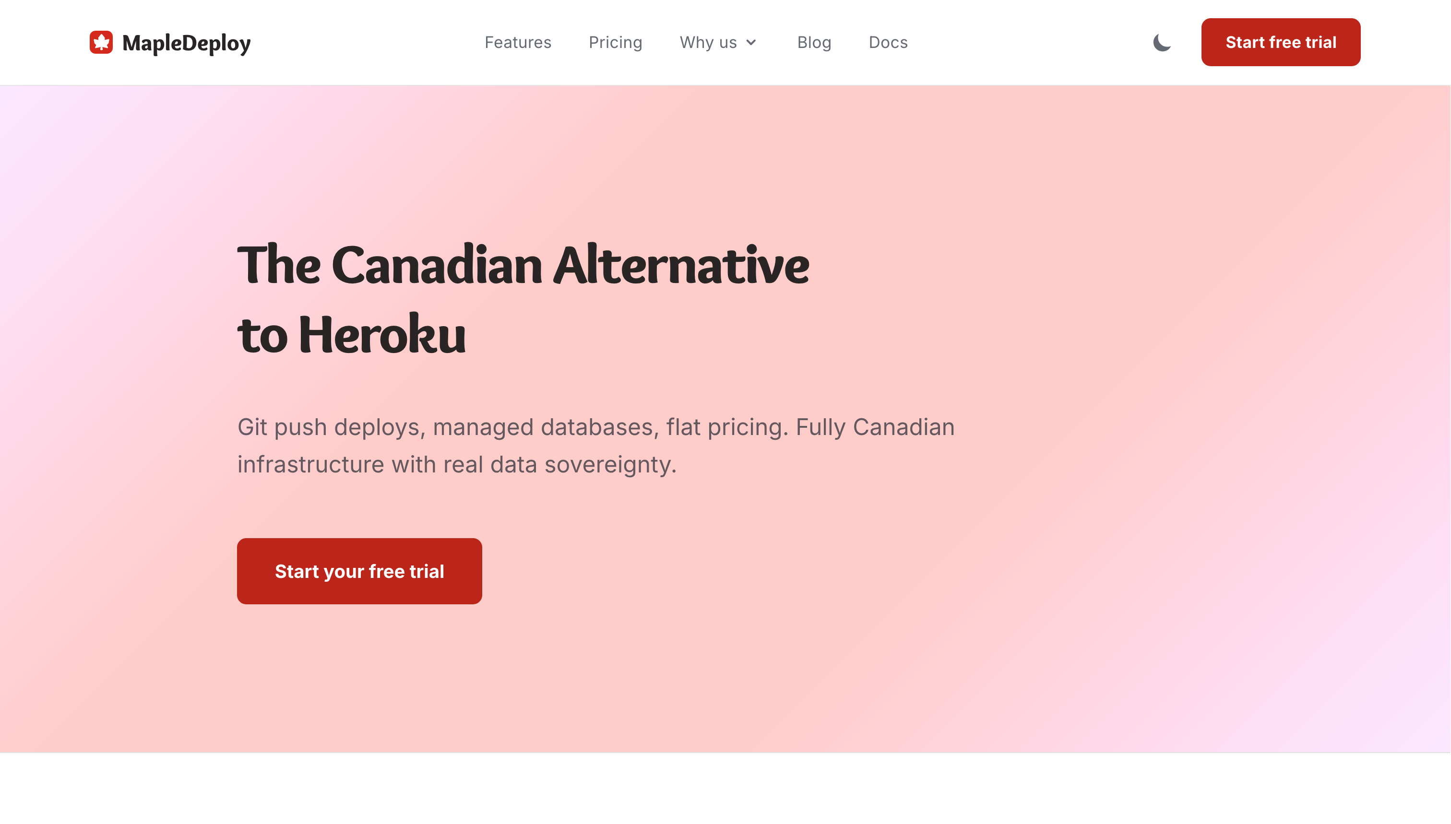Click the word infrastructure in the subtitle
Viewport: 1451px width, 824px height.
pyautogui.click(x=311, y=465)
